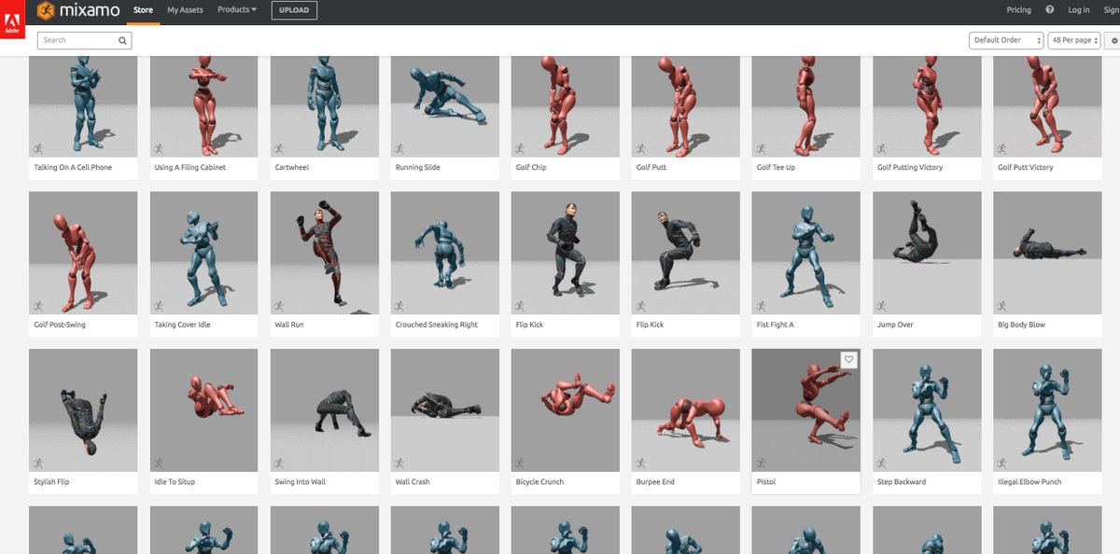Click the "Burpee End" caption text

point(655,482)
